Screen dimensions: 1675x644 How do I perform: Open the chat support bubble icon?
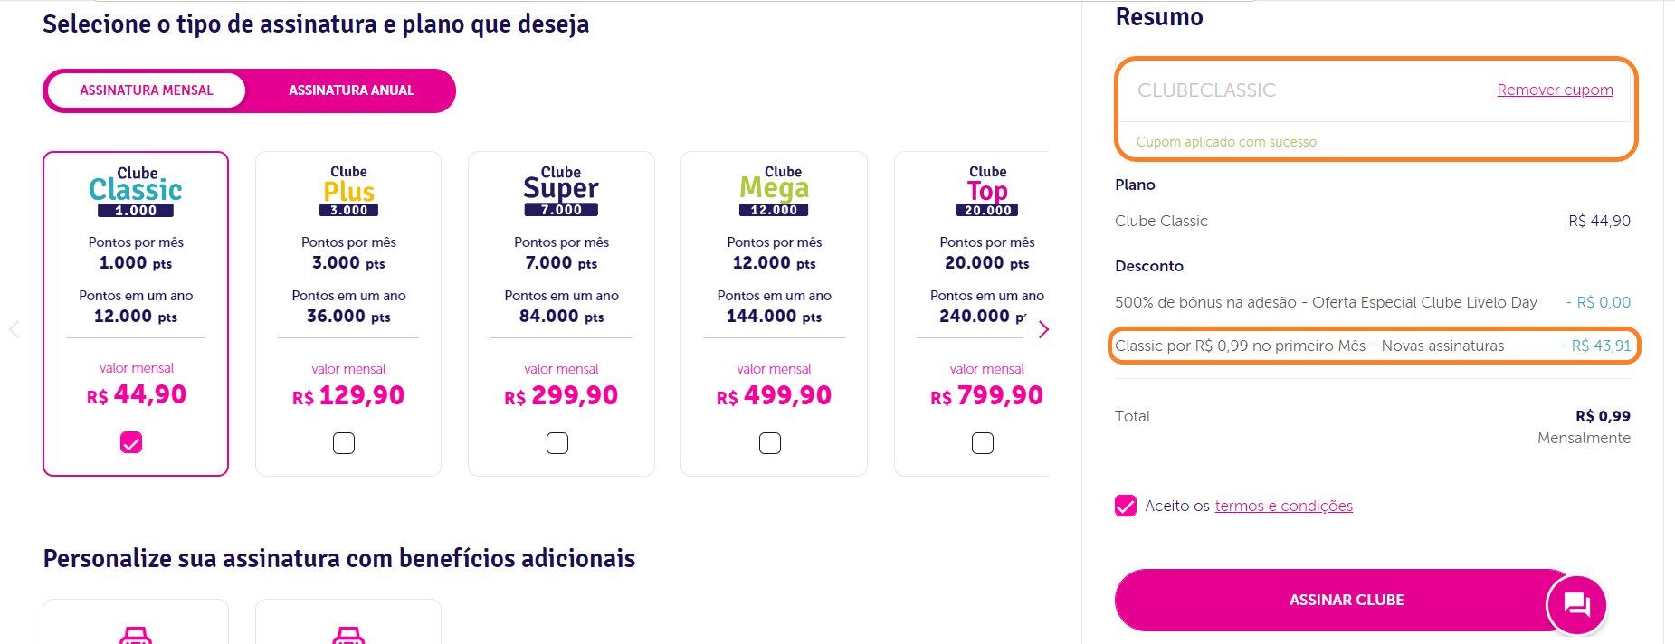click(x=1576, y=604)
